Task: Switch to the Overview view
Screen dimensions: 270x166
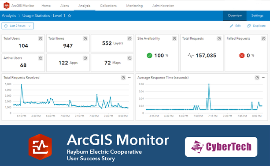Action: click(235, 16)
